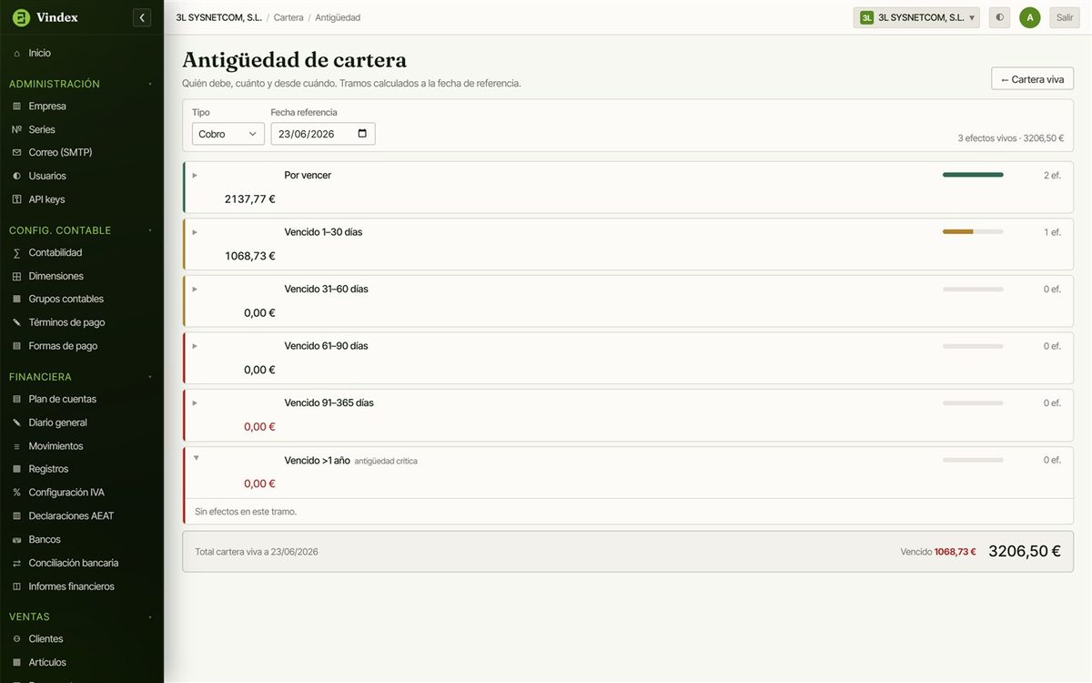Screen dimensions: 1092x683
Task: Click the Declaraciones AEAT icon
Action: (x=16, y=516)
